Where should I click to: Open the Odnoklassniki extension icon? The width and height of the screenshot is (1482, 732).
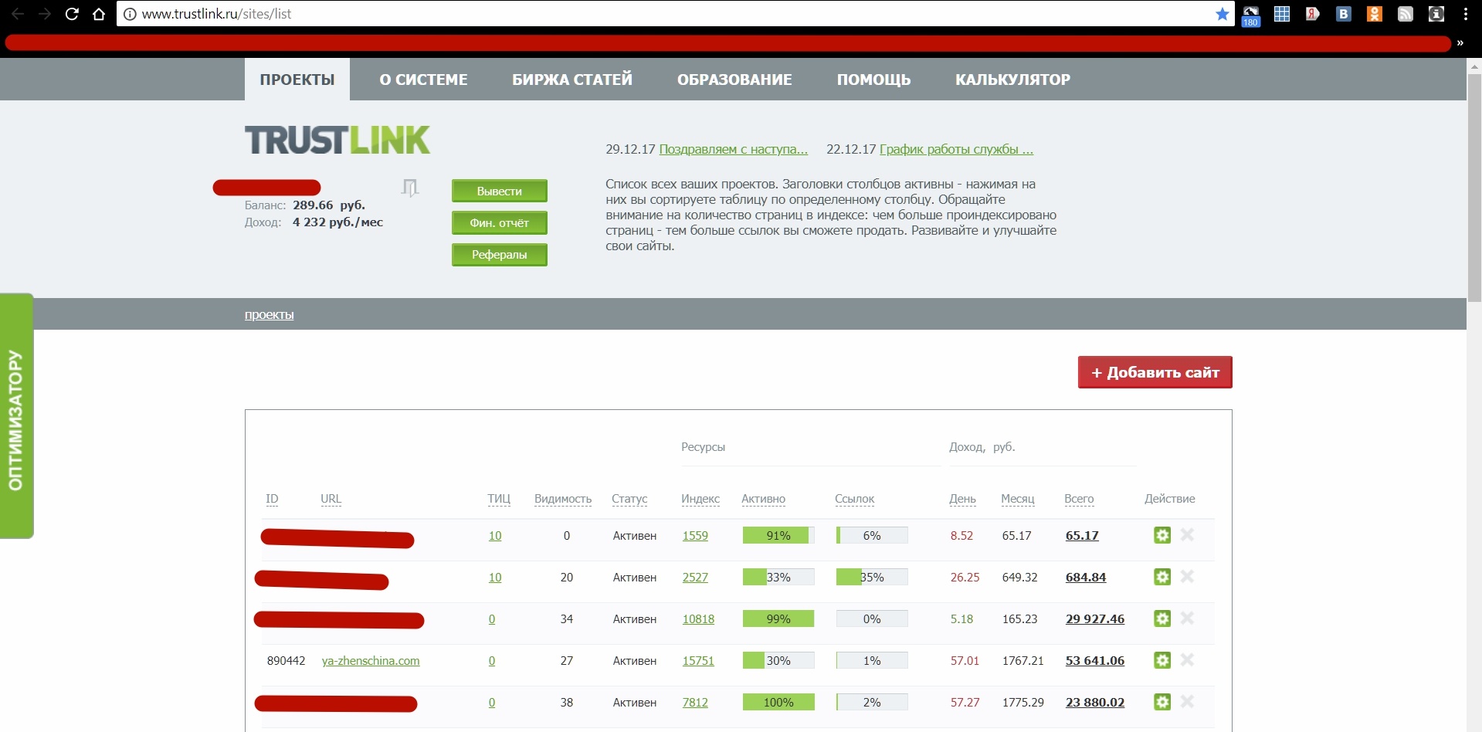coord(1375,14)
